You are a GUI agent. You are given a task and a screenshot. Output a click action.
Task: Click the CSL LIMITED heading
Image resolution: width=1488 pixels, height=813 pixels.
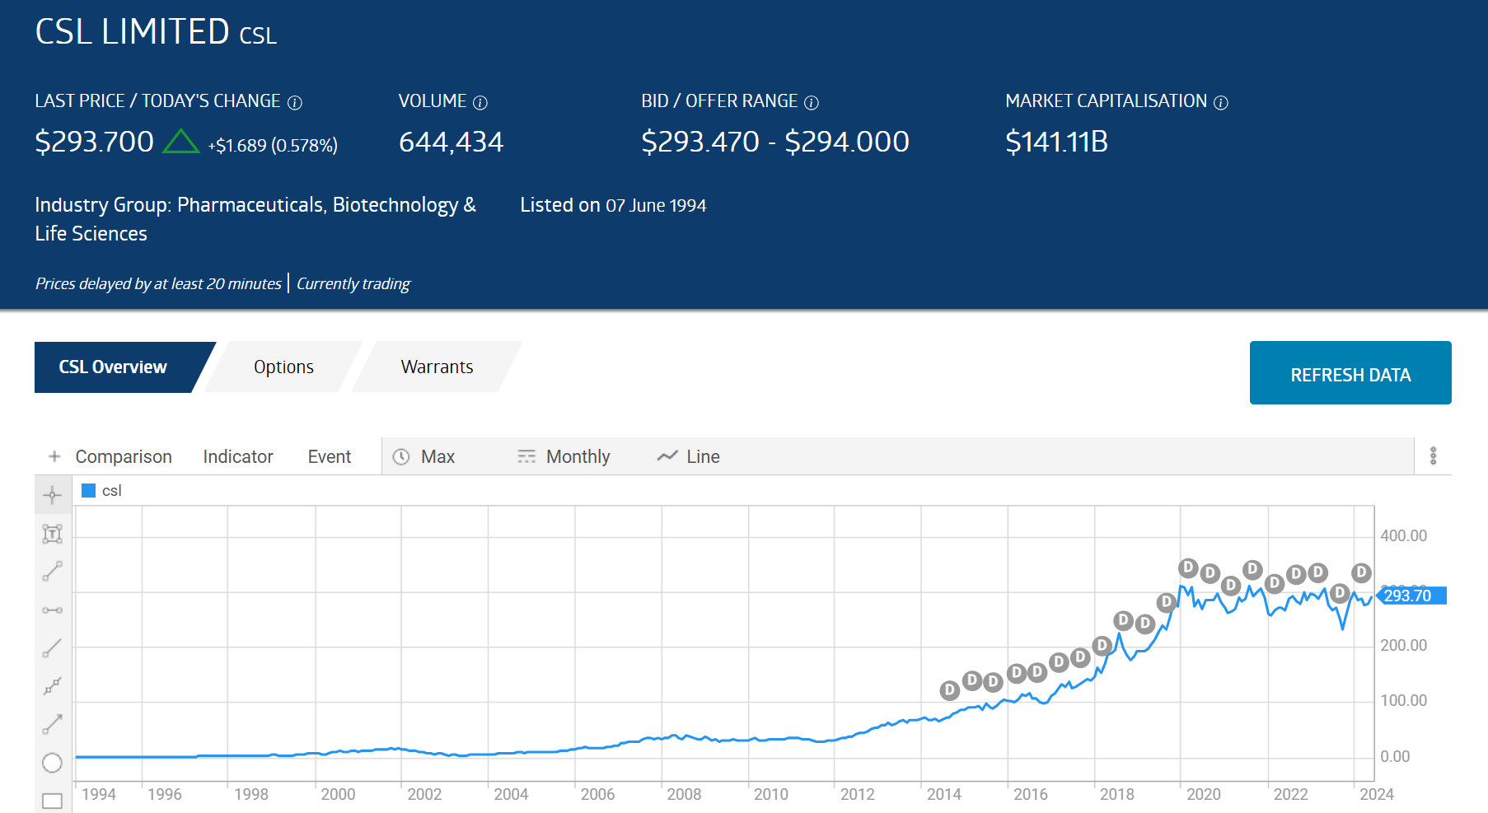click(132, 32)
